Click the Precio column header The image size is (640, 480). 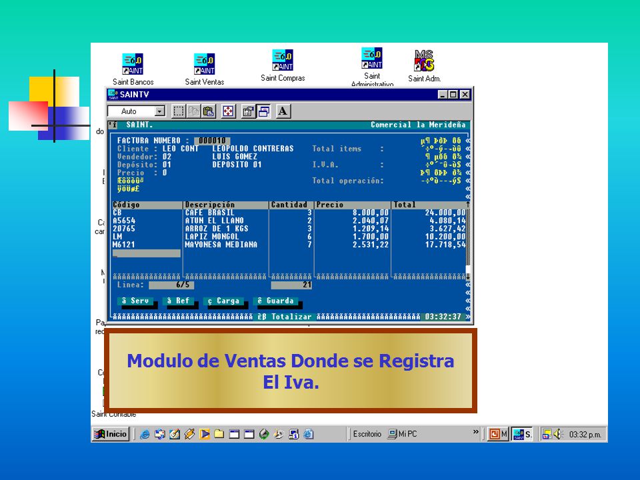pos(330,205)
